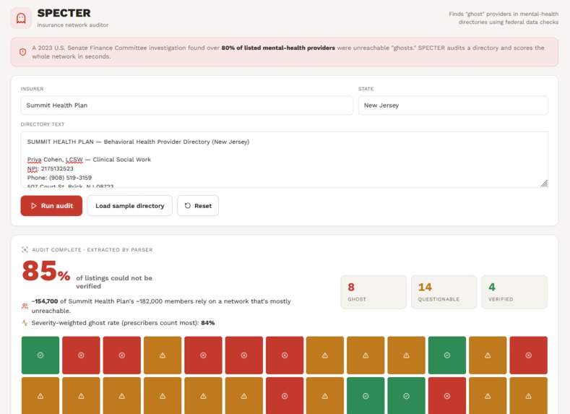Click the large 85% figure
The height and width of the screenshot is (414, 570).
pos(46,271)
